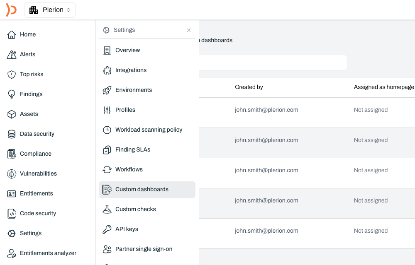Click Not assigned in last row
This screenshot has height=265, width=415.
[371, 231]
